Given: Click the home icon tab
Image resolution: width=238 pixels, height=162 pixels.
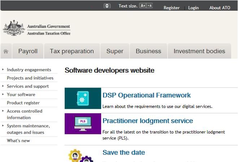Looking at the screenshot, I should click(6, 51).
